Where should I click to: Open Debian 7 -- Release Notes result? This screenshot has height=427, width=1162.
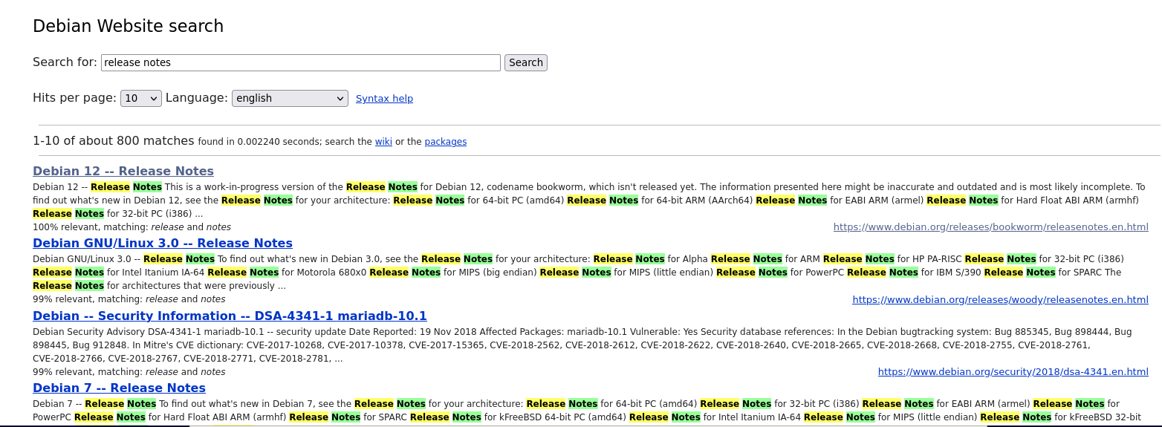point(119,388)
